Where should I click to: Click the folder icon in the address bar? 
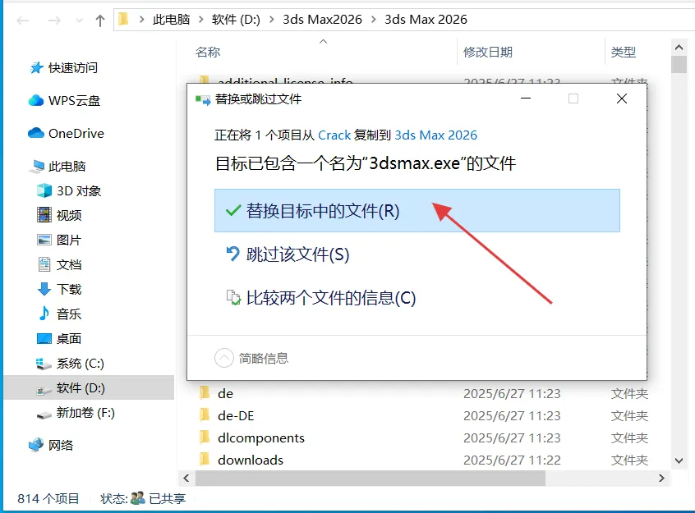tap(124, 20)
